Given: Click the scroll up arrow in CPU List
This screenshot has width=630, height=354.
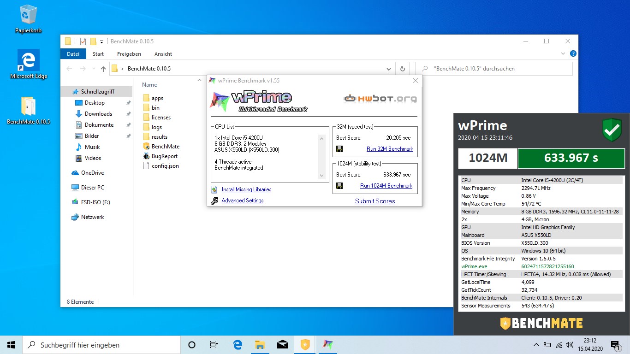Looking at the screenshot, I should [321, 138].
